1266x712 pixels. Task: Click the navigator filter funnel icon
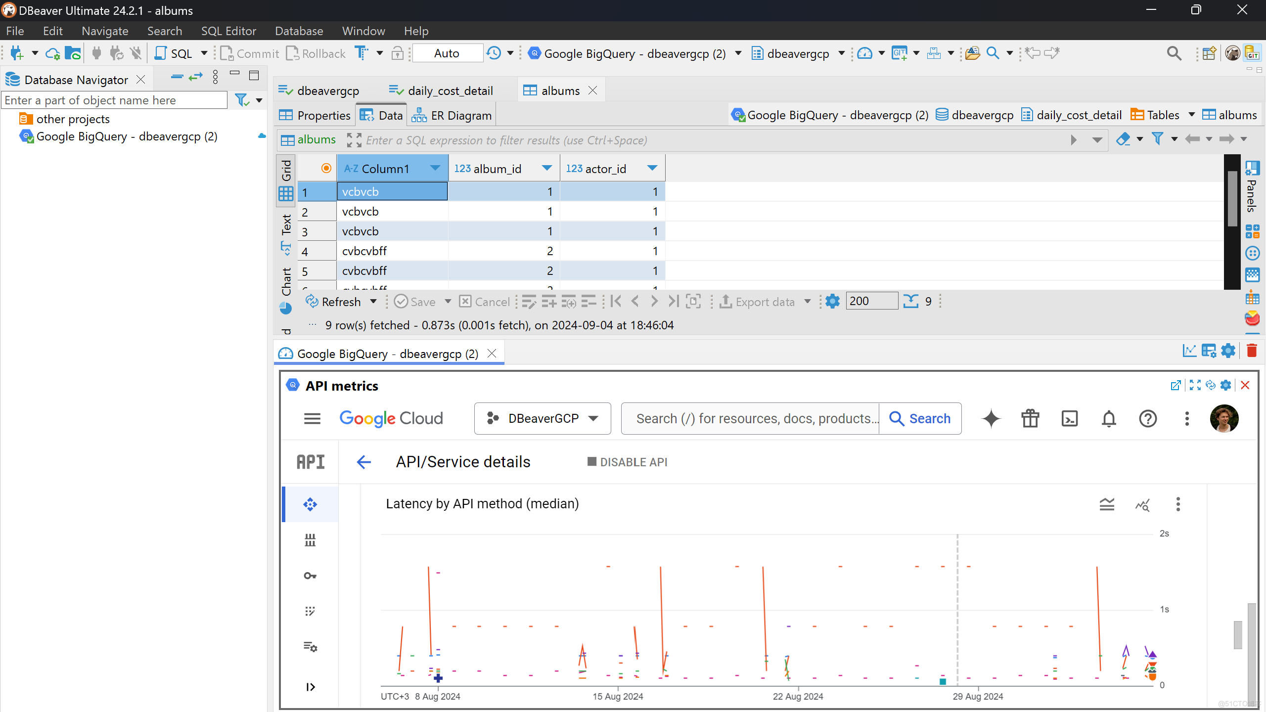tap(241, 100)
